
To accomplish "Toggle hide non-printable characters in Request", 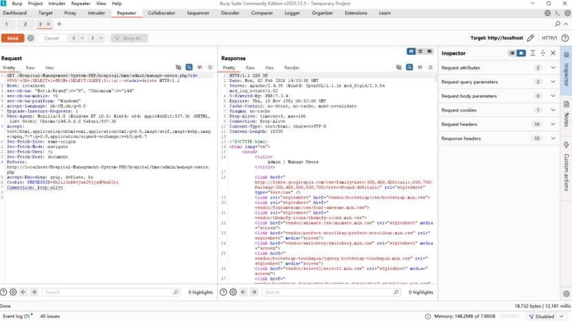I will (x=178, y=68).
